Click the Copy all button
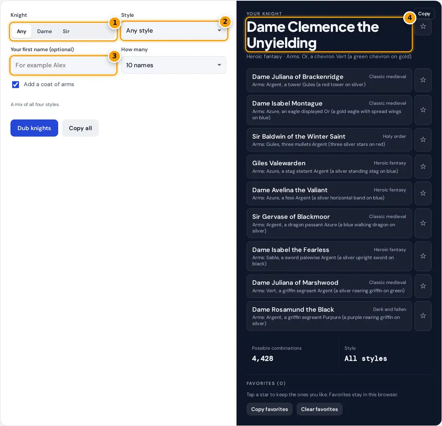Image resolution: width=442 pixels, height=426 pixels. tap(80, 128)
